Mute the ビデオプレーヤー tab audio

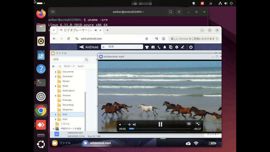96,30
